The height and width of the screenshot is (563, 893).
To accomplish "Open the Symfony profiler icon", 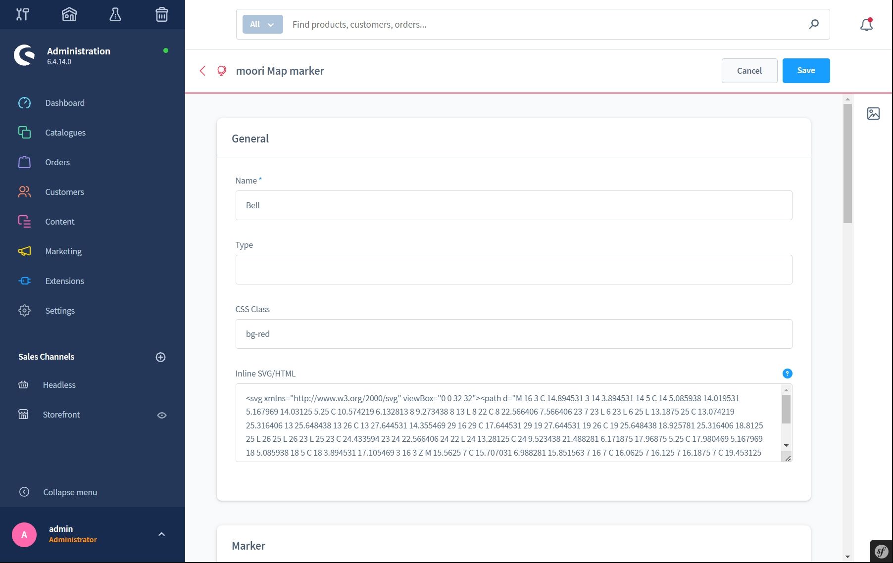I will 881,551.
